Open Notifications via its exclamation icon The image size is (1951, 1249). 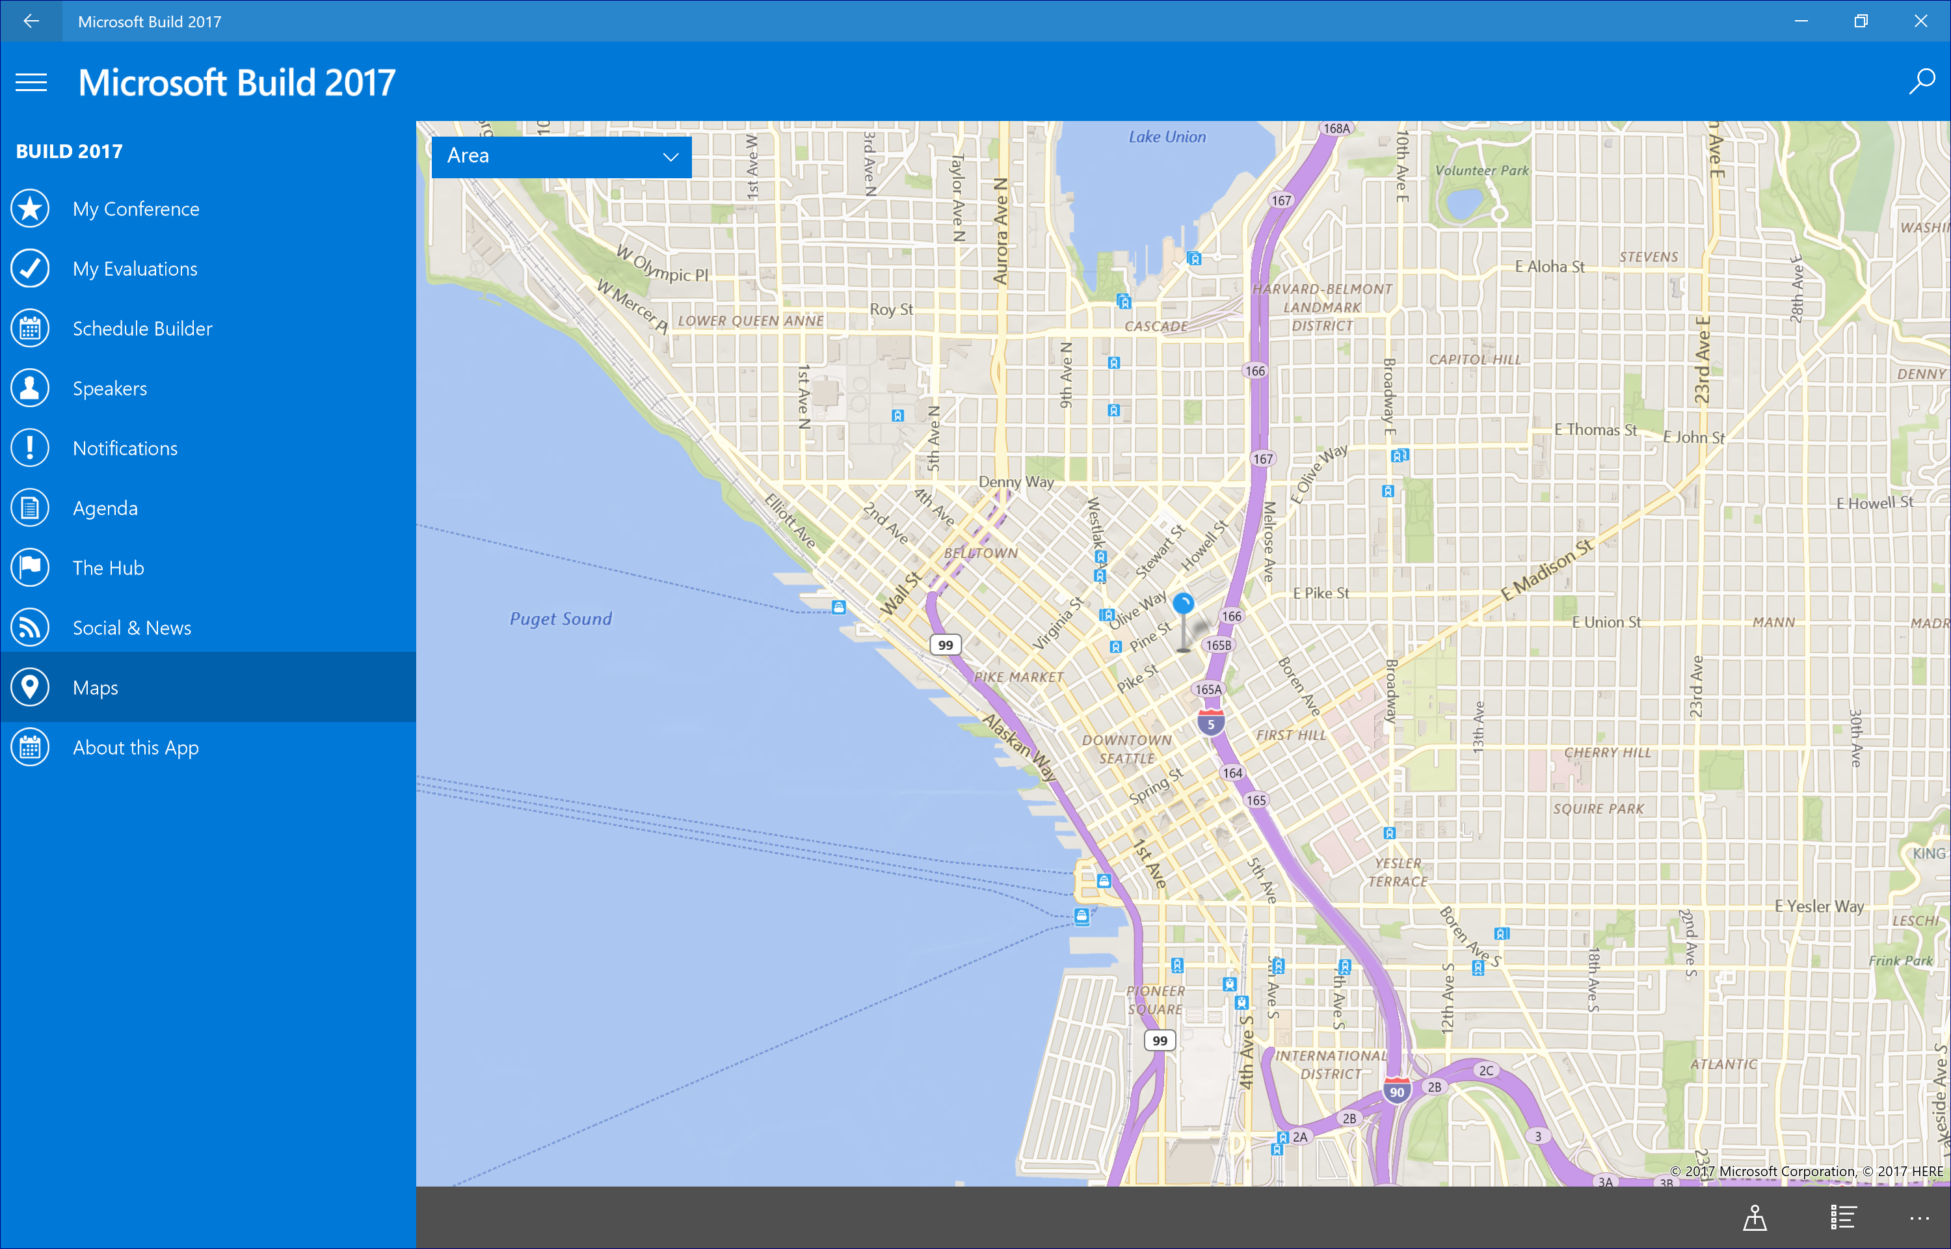[x=29, y=448]
